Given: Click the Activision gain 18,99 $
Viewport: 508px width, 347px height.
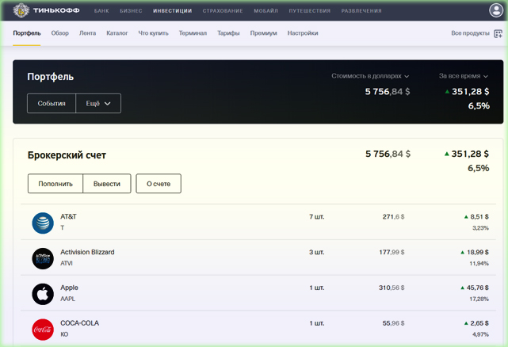Looking at the screenshot, I should click(x=475, y=252).
